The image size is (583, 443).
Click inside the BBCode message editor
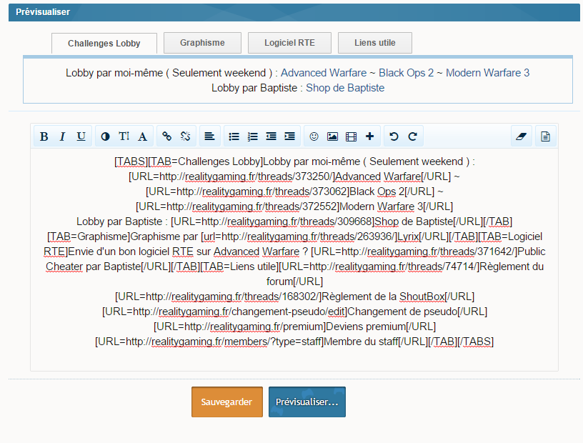pyautogui.click(x=294, y=259)
